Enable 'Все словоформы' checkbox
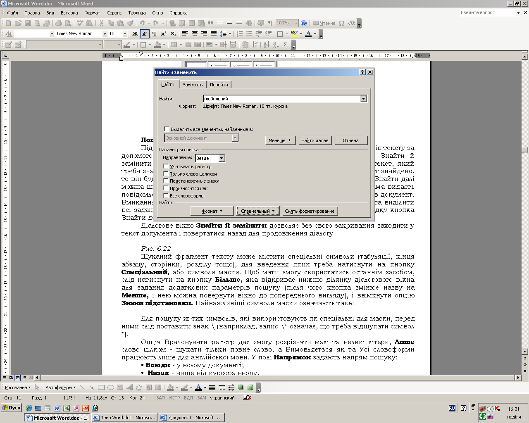The width and height of the screenshot is (529, 423). pos(166,196)
